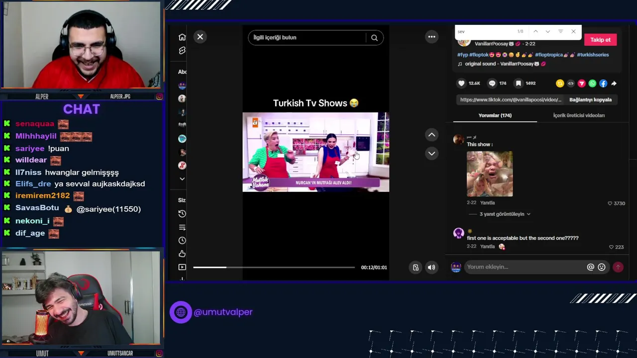Expand '3 yanıt görüntüleyin' replies
The width and height of the screenshot is (637, 358).
505,214
